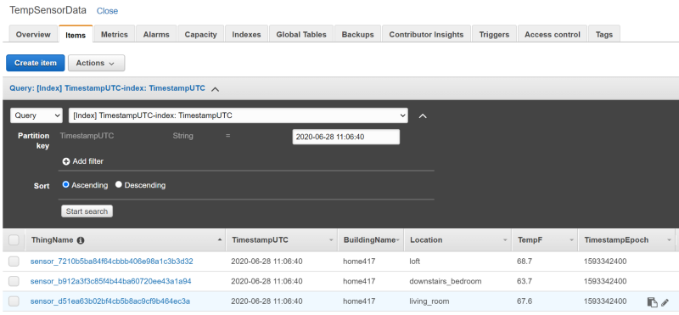The height and width of the screenshot is (315, 679).
Task: Click the living_room location cell
Action: 429,301
